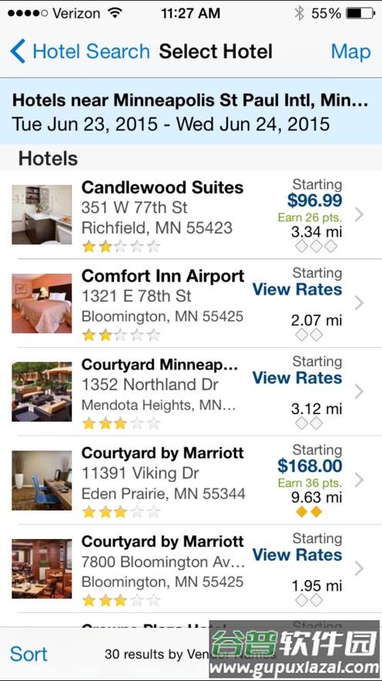
Task: Tap the Bluetooth icon in the status bar
Action: pyautogui.click(x=299, y=13)
